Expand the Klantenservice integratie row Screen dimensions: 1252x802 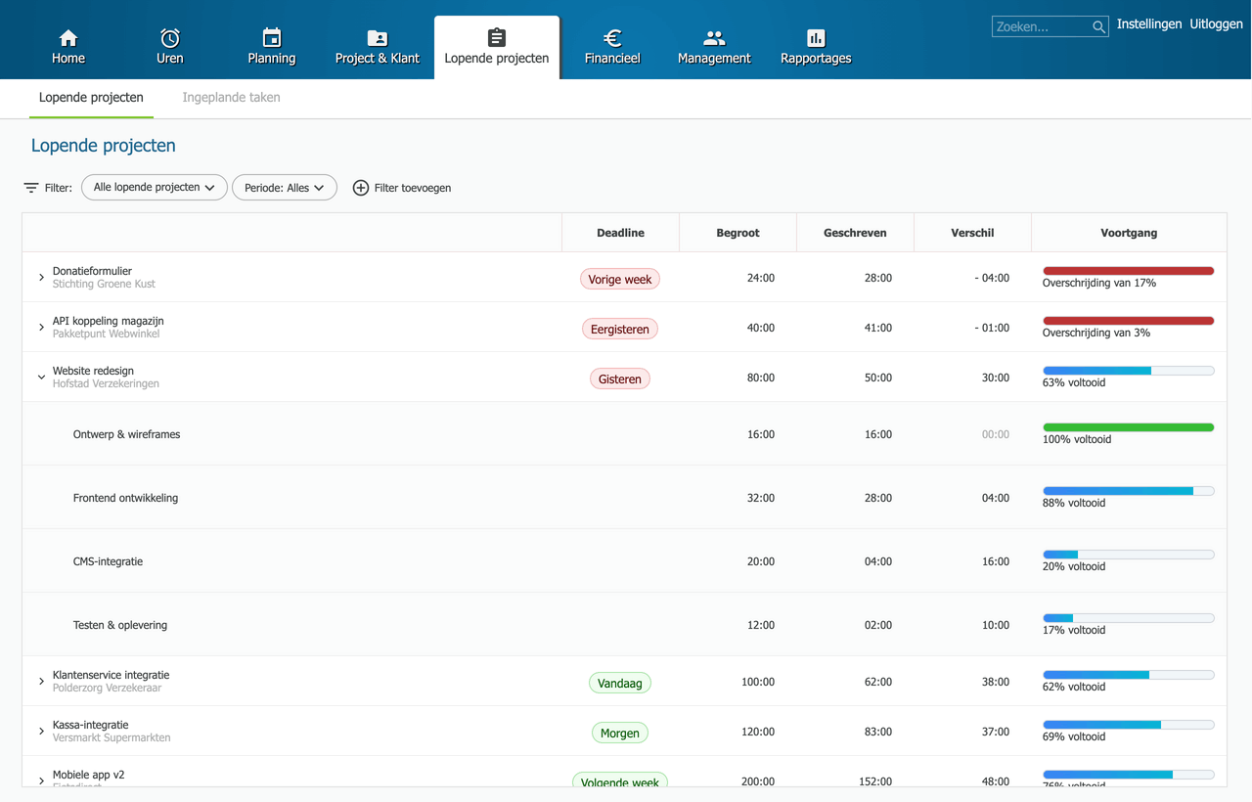41,682
